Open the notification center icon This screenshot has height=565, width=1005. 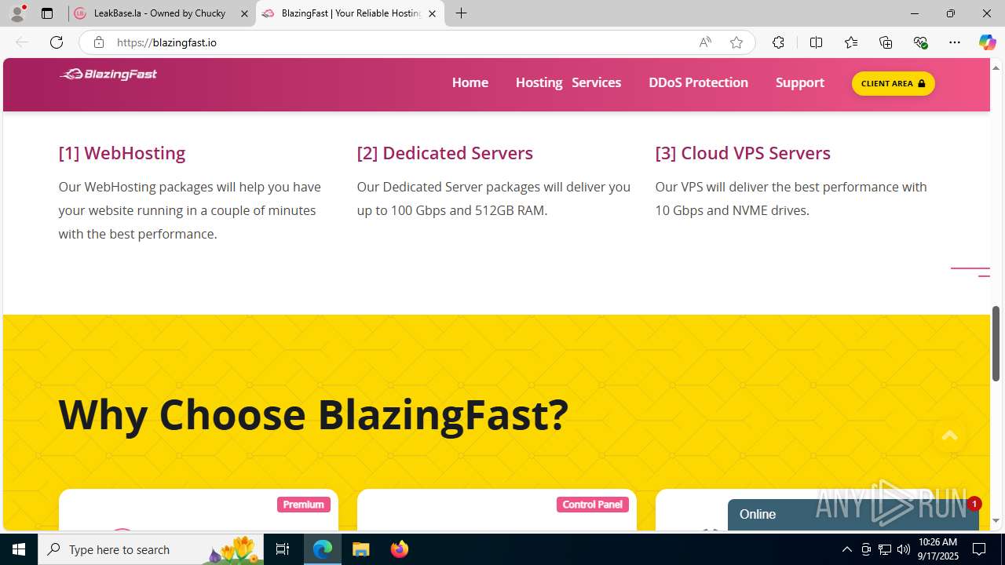(979, 549)
